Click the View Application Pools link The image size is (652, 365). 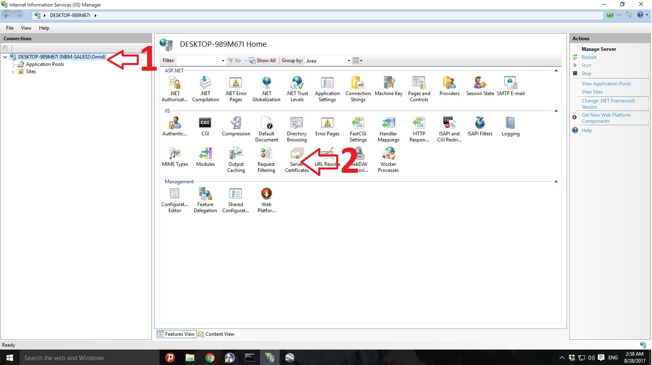click(606, 84)
